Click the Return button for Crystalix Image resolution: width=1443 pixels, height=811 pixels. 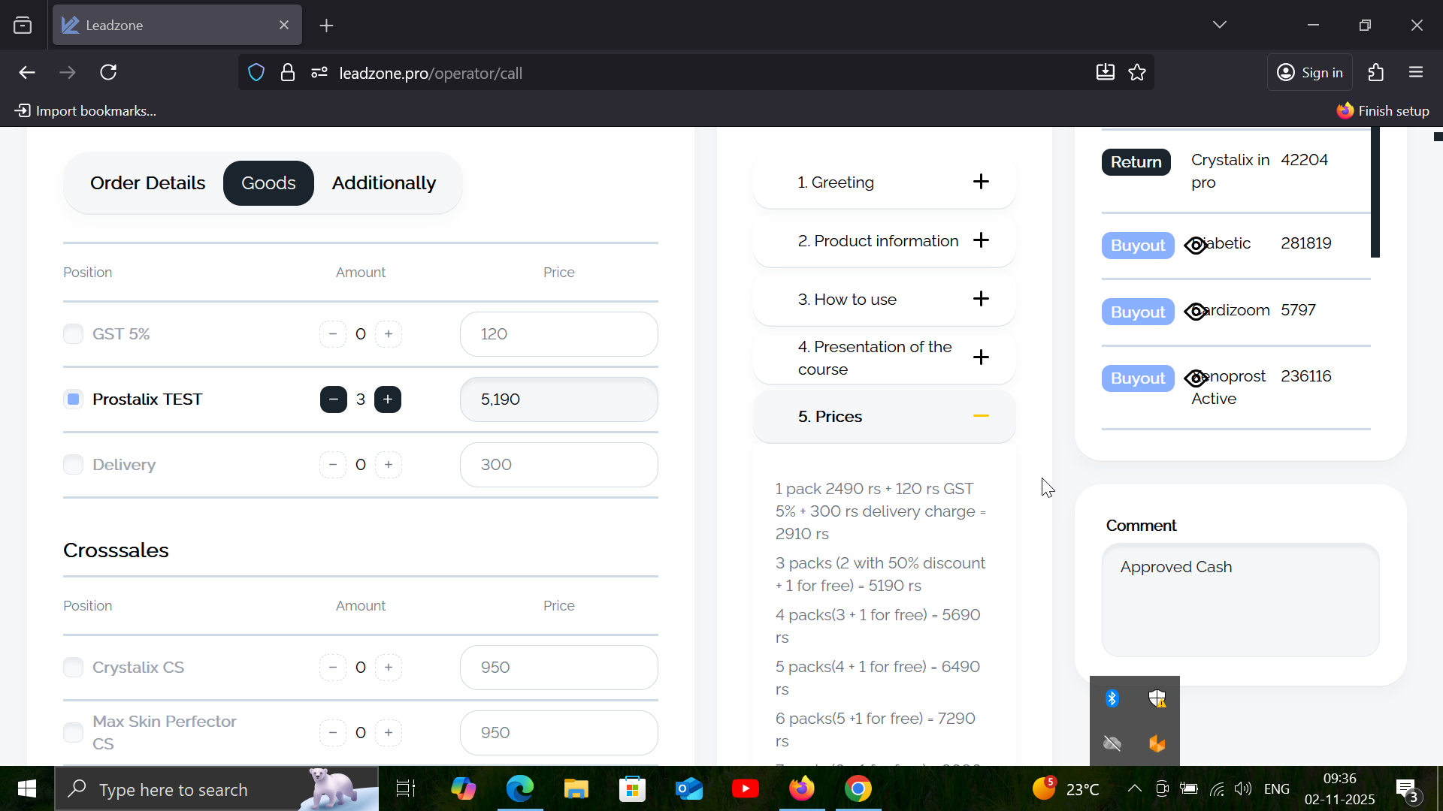[1136, 162]
